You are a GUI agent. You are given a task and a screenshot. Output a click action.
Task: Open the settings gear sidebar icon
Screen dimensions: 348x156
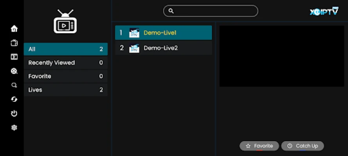pos(14,128)
